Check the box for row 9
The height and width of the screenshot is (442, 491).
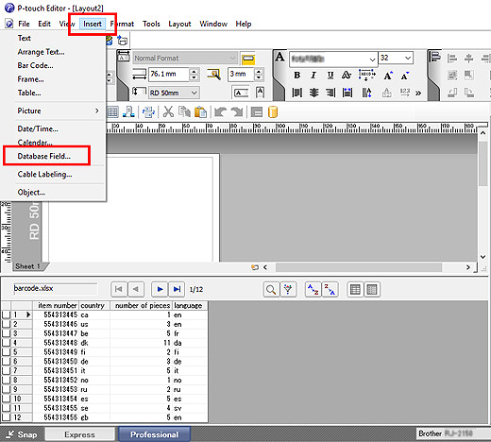click(6, 389)
